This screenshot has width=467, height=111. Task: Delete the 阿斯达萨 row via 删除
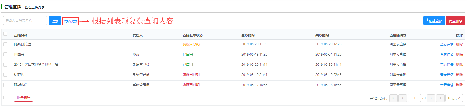[459, 85]
